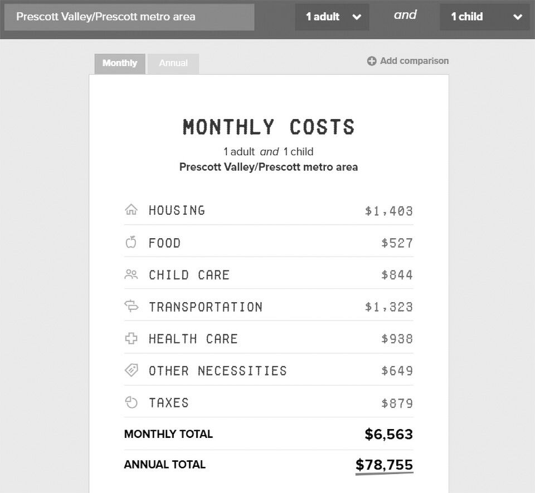Click the Other Necessities tag icon
Viewport: 535px width, 493px height.
(131, 370)
